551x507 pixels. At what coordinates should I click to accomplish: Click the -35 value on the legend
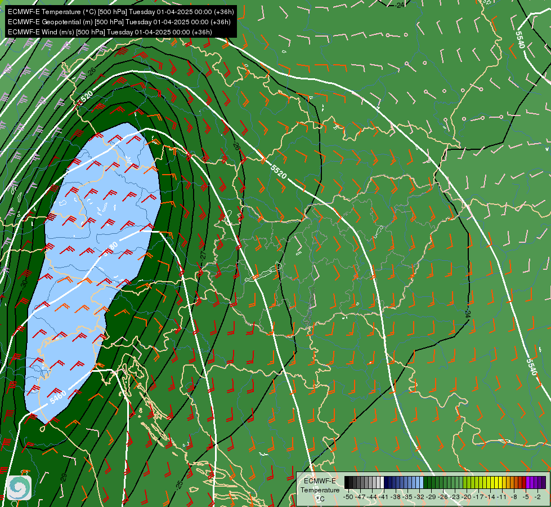[x=407, y=497]
